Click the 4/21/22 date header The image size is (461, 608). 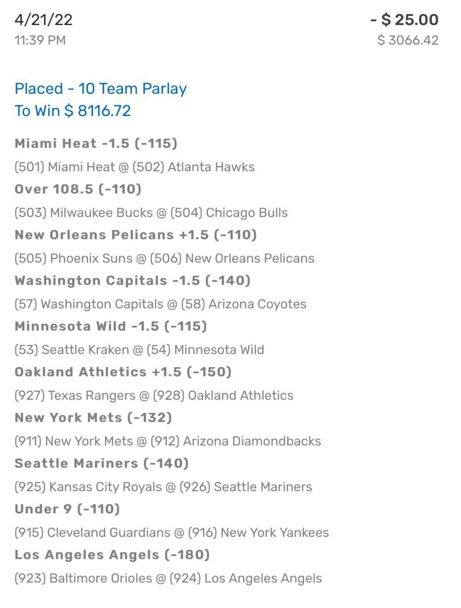[x=44, y=20]
